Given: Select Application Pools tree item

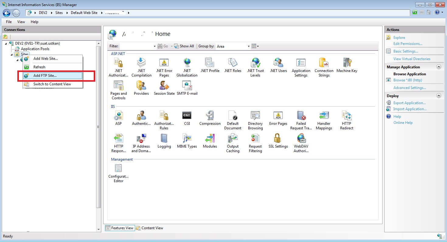Looking at the screenshot, I should [35, 49].
